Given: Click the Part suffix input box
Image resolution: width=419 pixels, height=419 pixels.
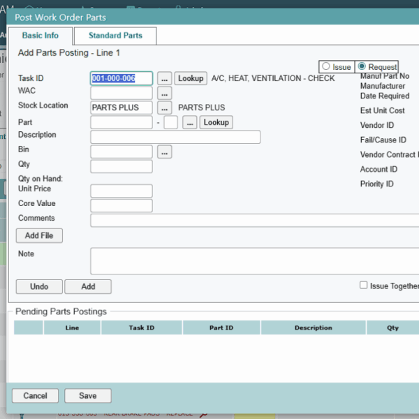Looking at the screenshot, I should 171,122.
